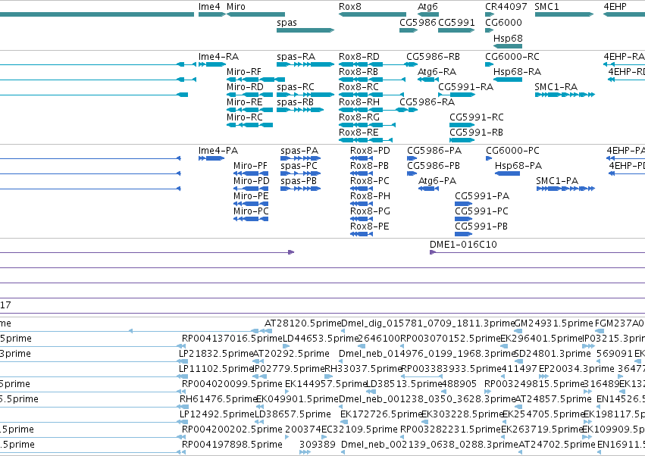Screen dimensions: 645x456
Task: Click the Rox8-PH protein label
Action: (x=370, y=196)
